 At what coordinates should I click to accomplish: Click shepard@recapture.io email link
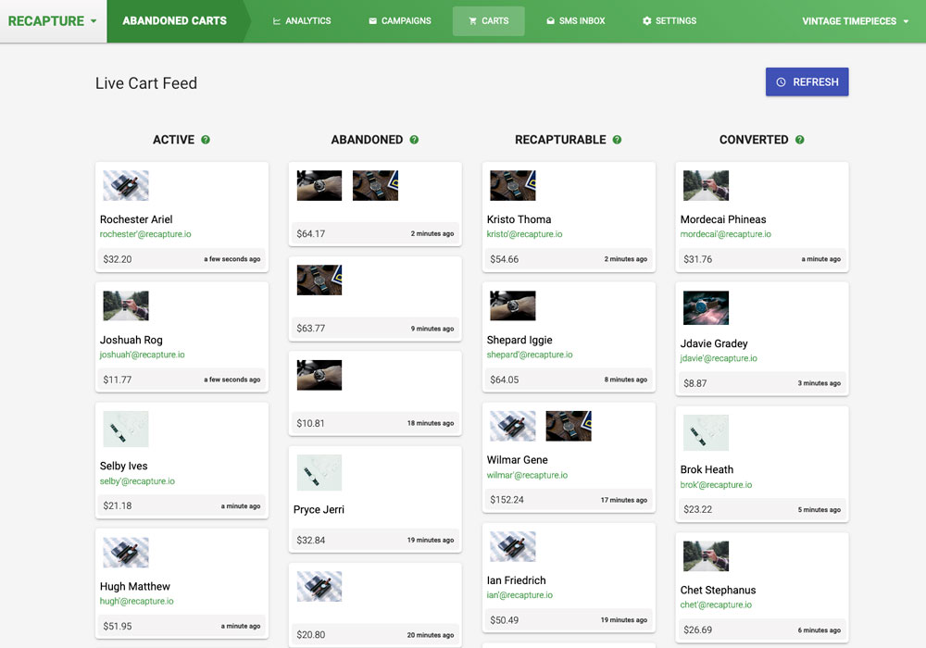[530, 355]
